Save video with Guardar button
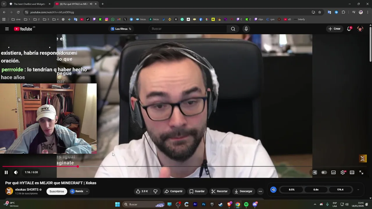The image size is (372, 209). pos(197,191)
